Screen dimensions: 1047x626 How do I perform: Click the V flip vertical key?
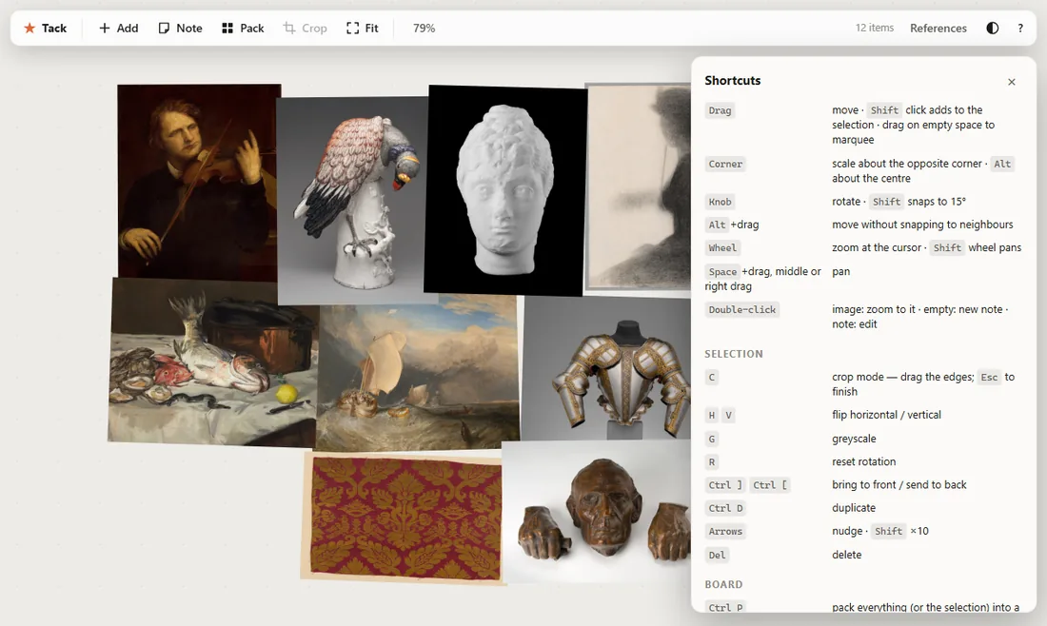coord(728,416)
